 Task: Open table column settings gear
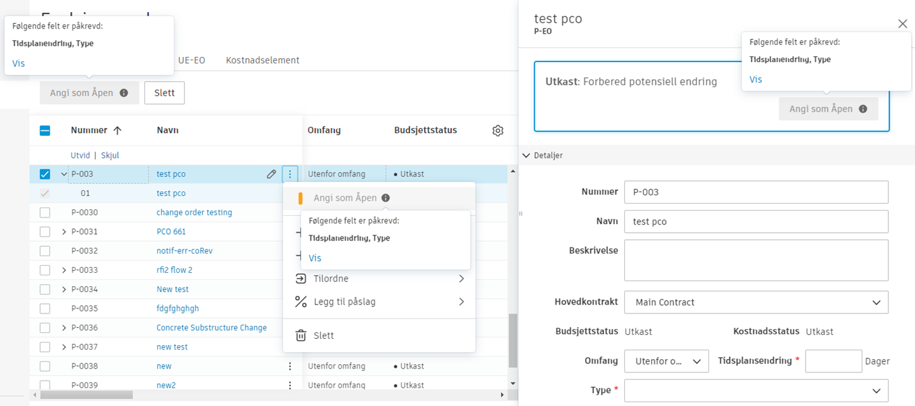(x=498, y=131)
